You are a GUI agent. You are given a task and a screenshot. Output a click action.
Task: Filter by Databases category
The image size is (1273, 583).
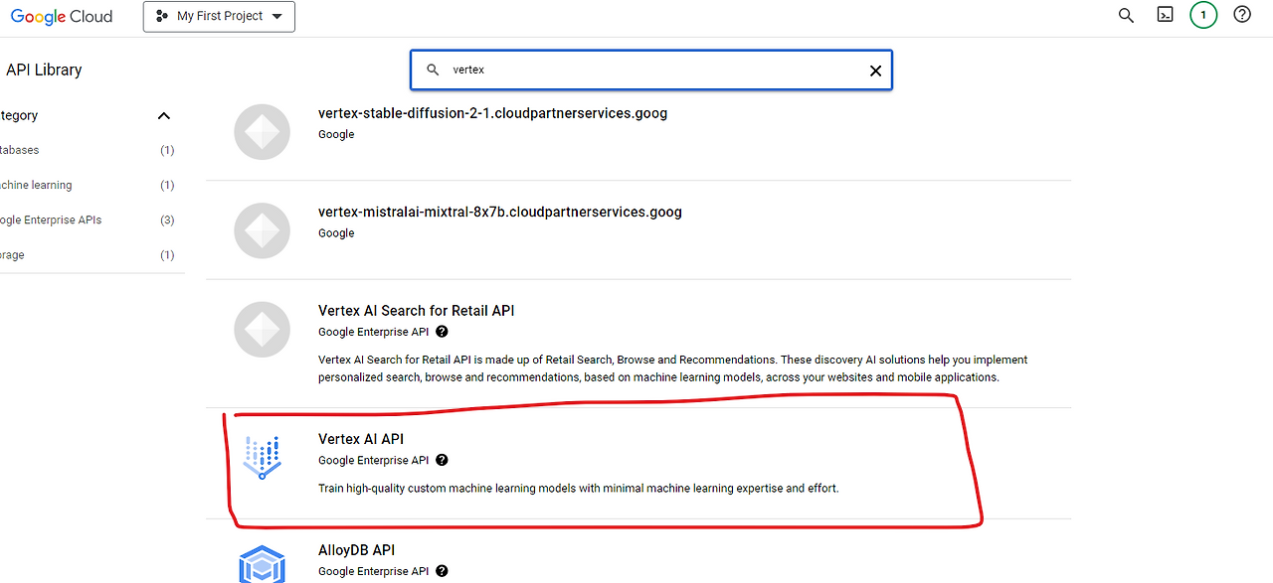coord(88,150)
